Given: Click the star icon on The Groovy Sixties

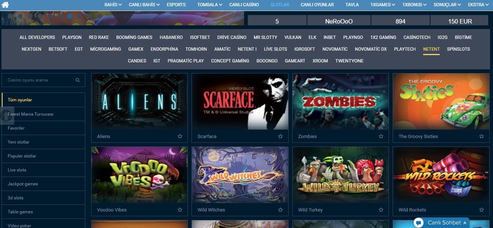Looking at the screenshot, I should tap(482, 136).
